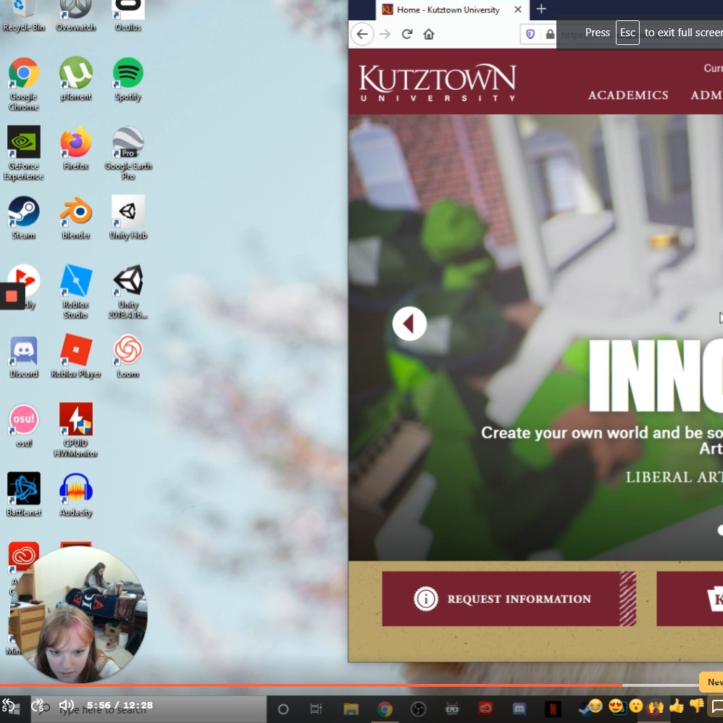The width and height of the screenshot is (723, 723).
Task: Open a new browser tab
Action: pos(541,9)
